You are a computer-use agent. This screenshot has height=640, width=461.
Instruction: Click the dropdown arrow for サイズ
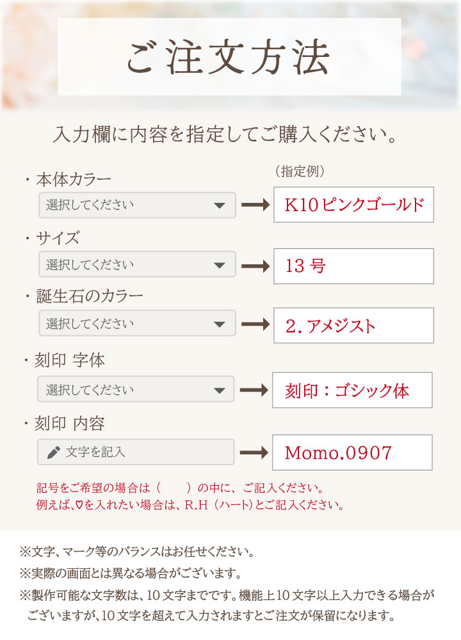coord(220,265)
